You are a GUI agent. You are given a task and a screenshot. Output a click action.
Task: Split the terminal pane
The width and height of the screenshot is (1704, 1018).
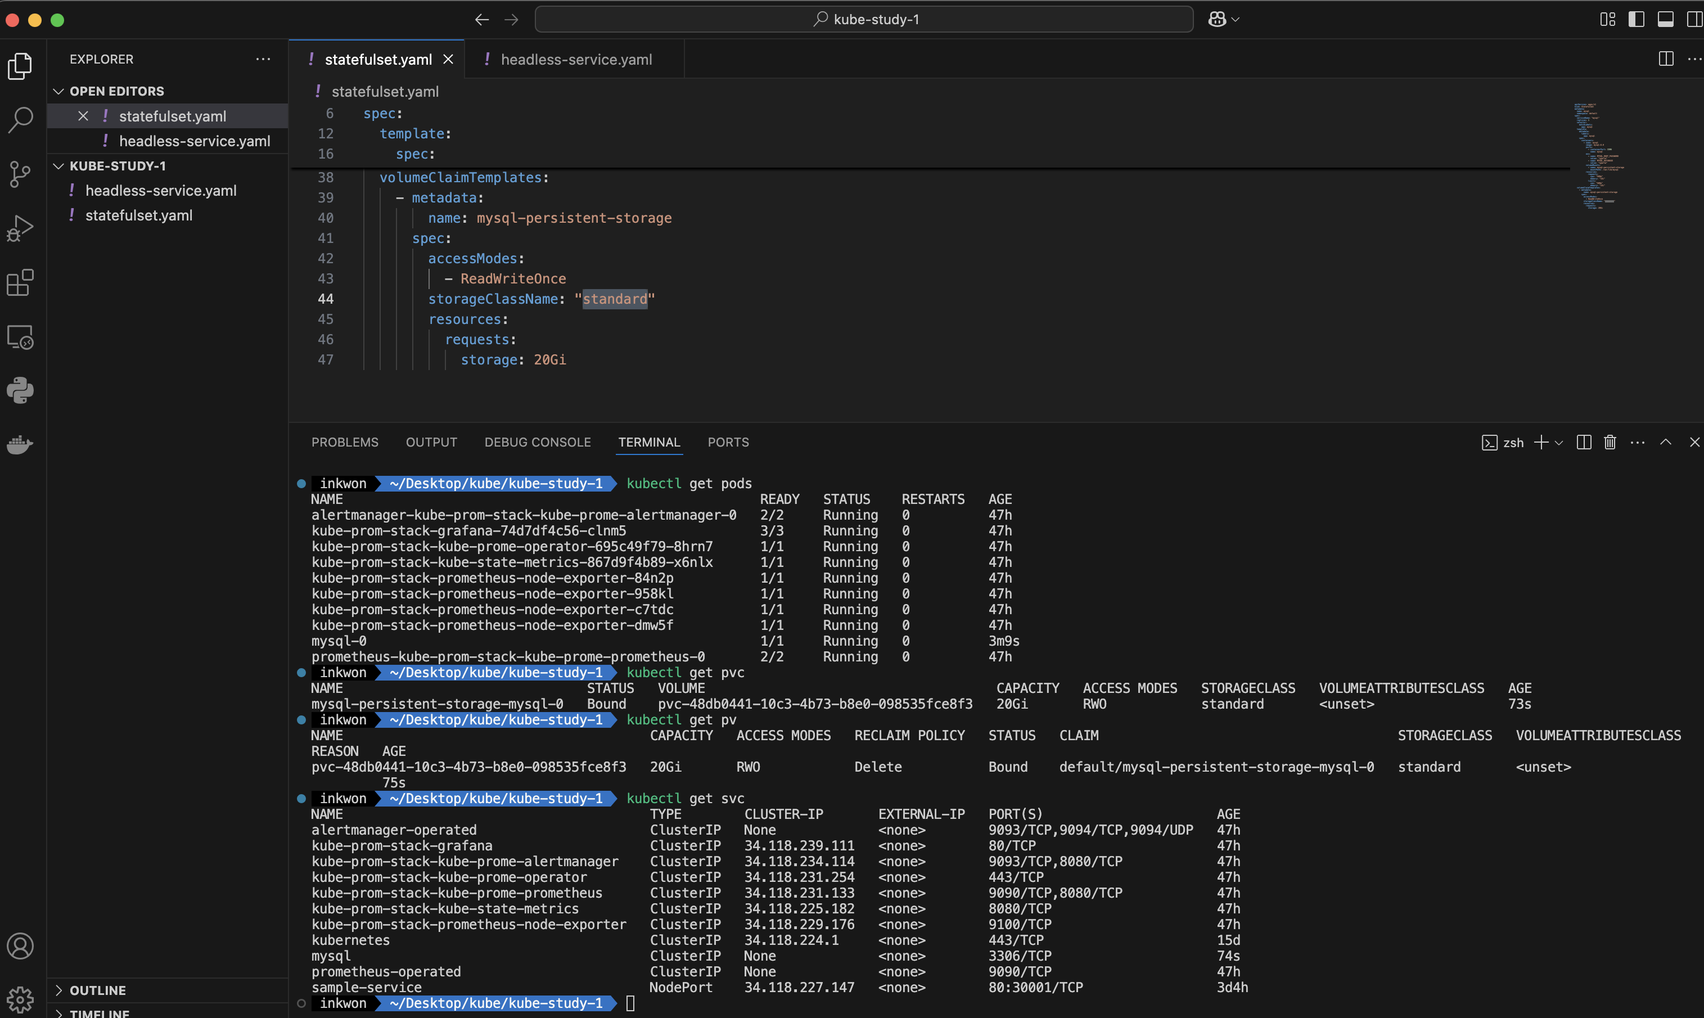click(1584, 443)
